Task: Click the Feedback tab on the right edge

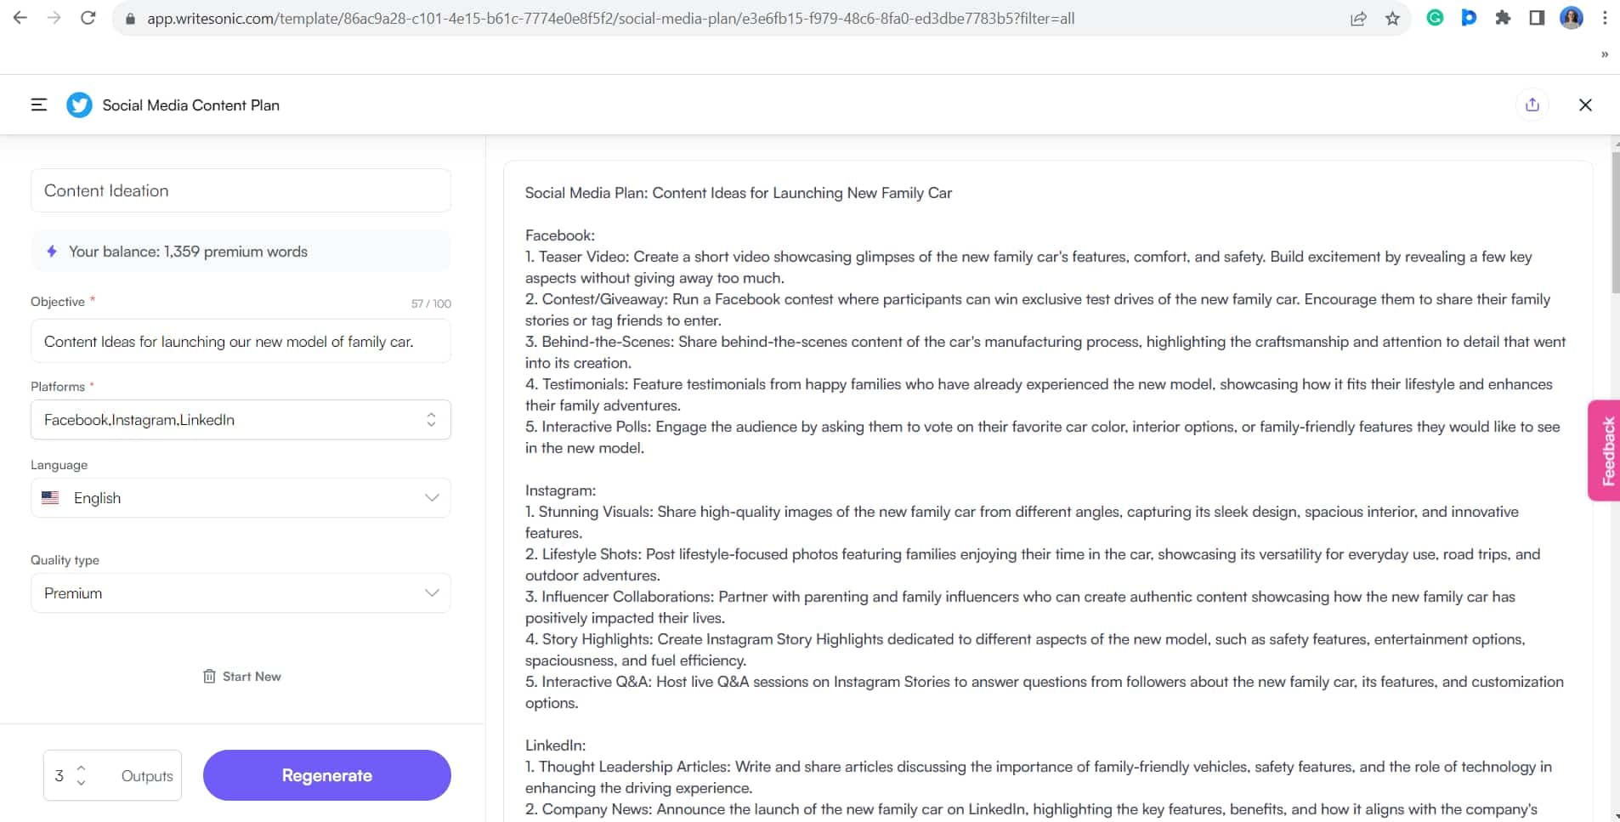Action: (x=1607, y=450)
